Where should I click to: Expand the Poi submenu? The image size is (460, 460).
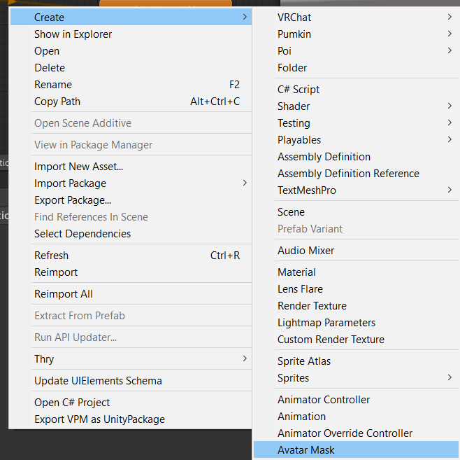click(356, 51)
